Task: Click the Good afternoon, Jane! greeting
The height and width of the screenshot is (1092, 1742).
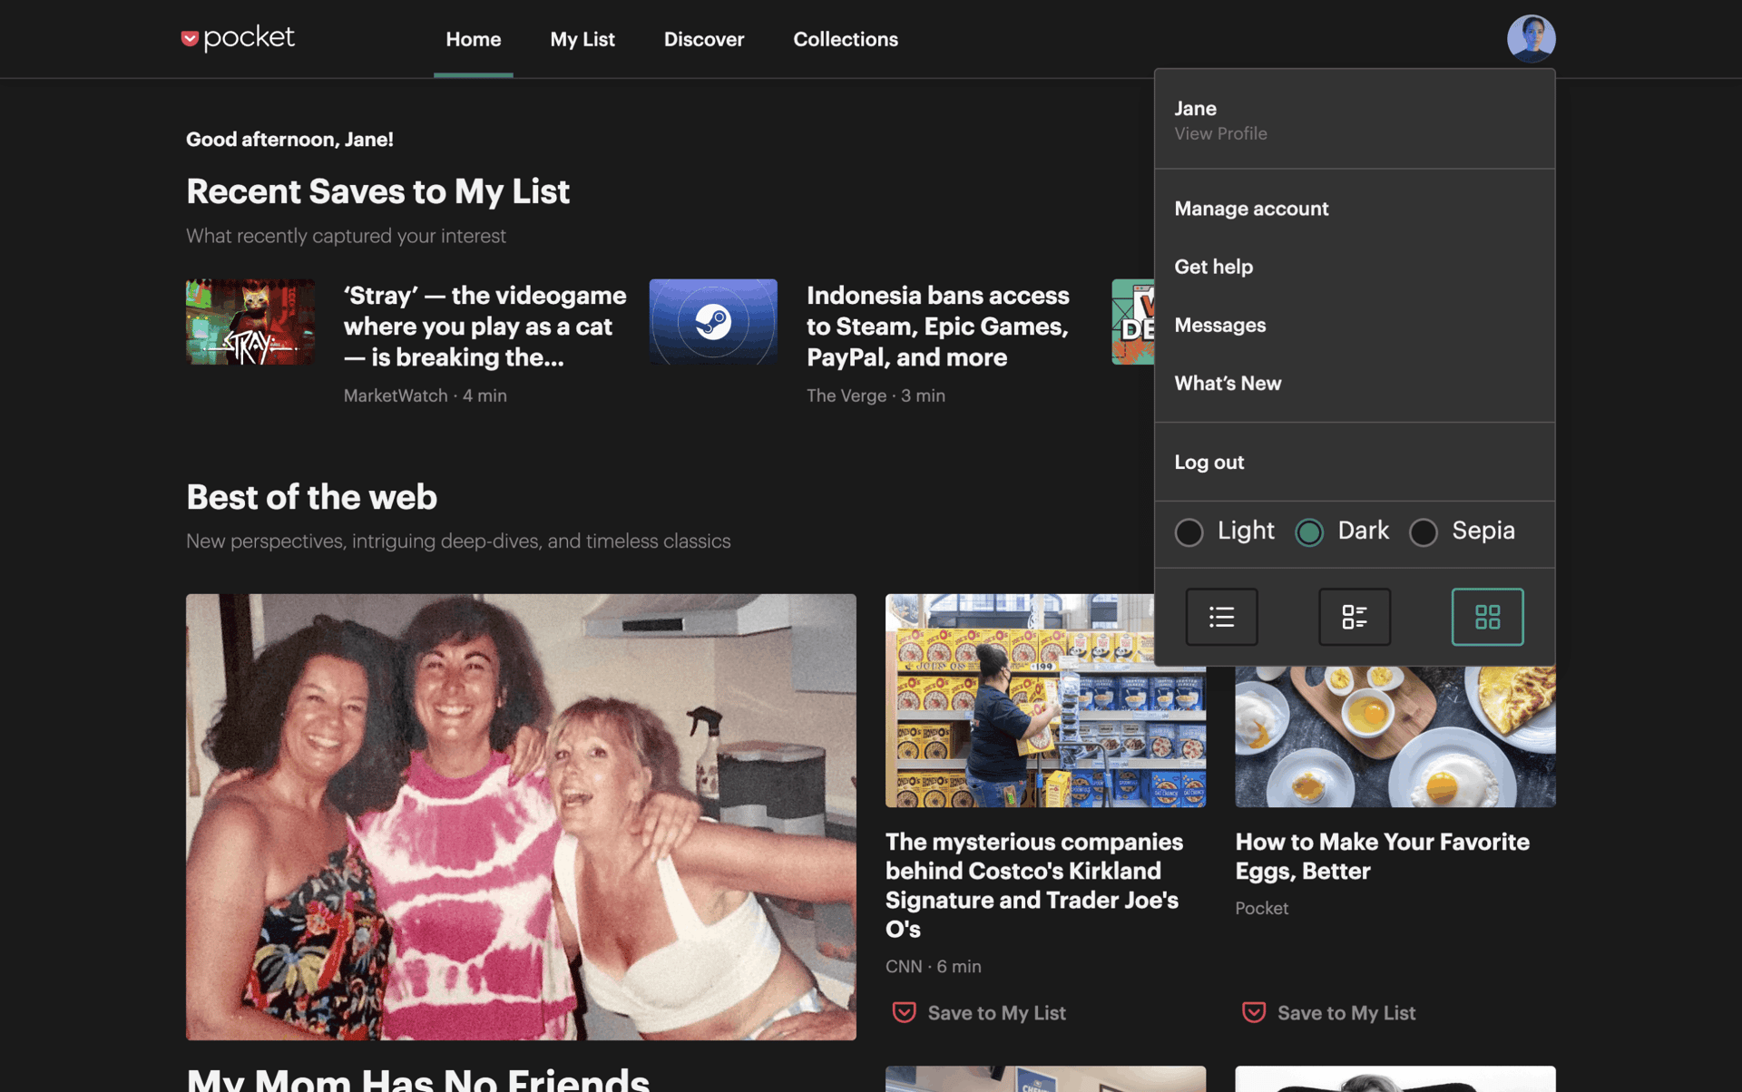Action: point(289,139)
